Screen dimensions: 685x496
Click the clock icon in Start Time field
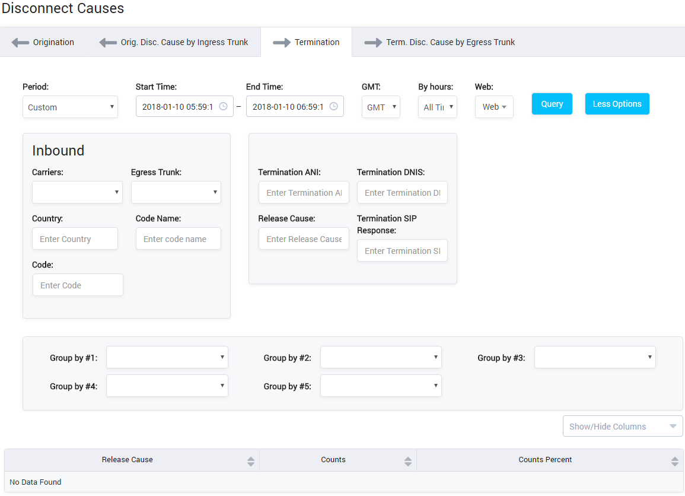point(223,106)
